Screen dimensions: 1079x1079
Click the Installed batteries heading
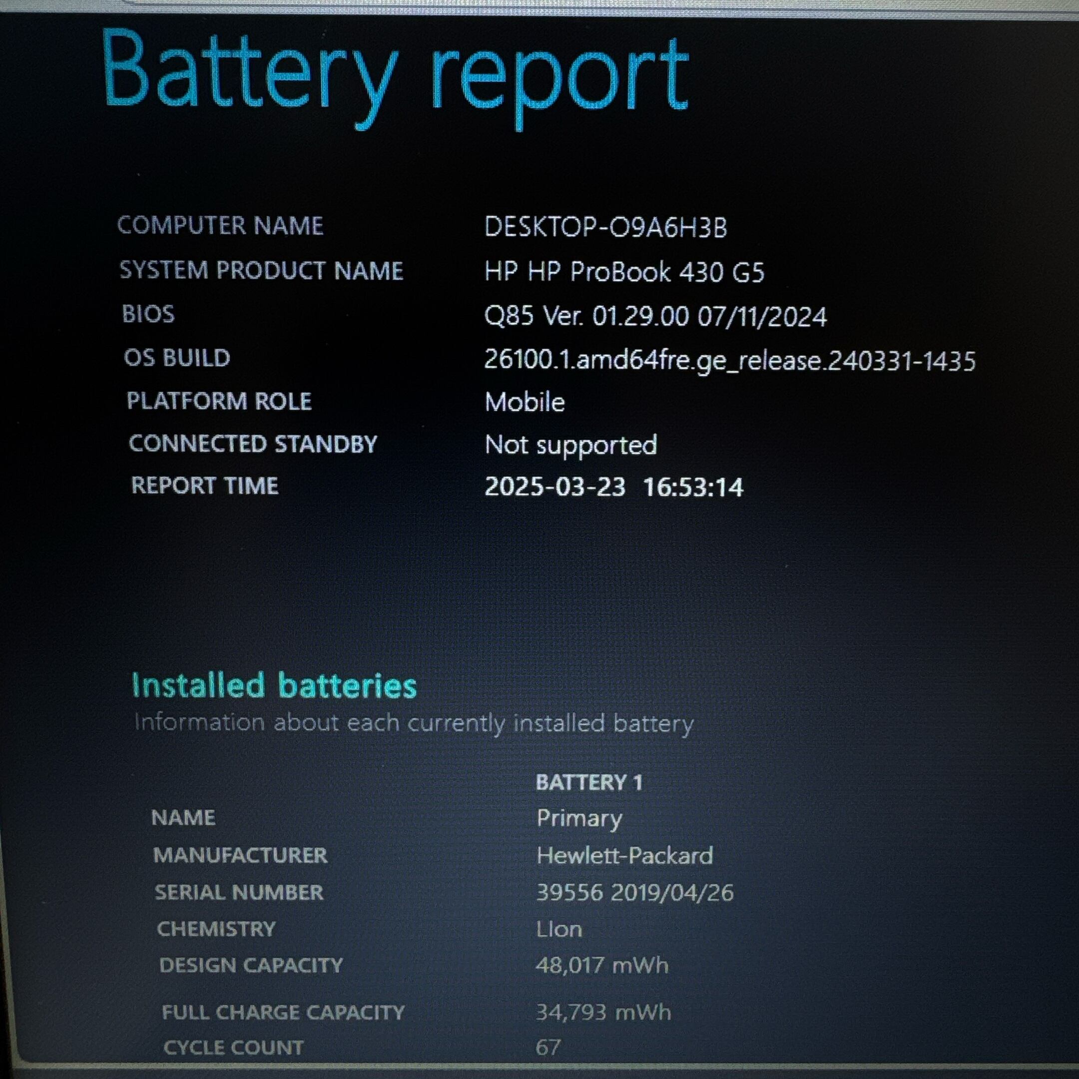click(274, 685)
